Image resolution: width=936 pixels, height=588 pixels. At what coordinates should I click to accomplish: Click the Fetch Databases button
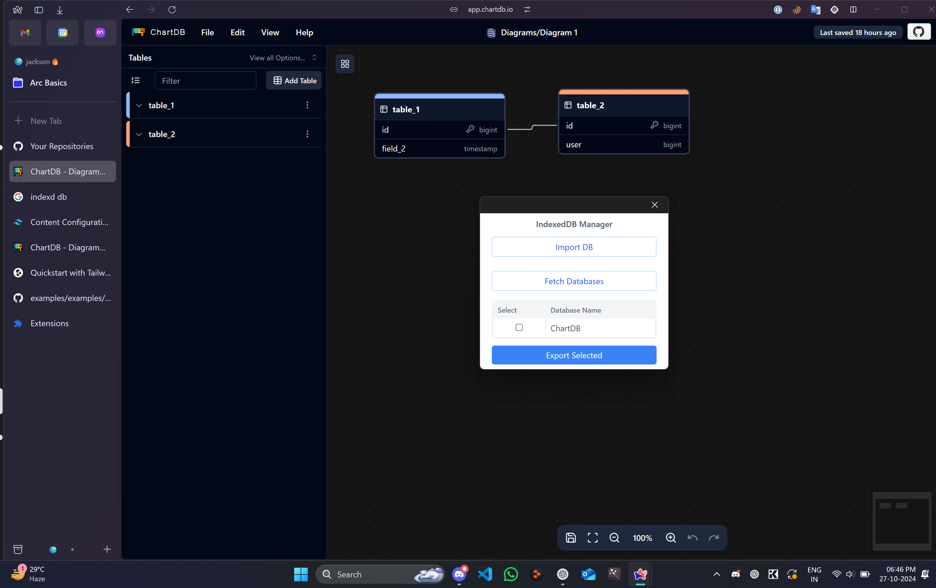574,281
